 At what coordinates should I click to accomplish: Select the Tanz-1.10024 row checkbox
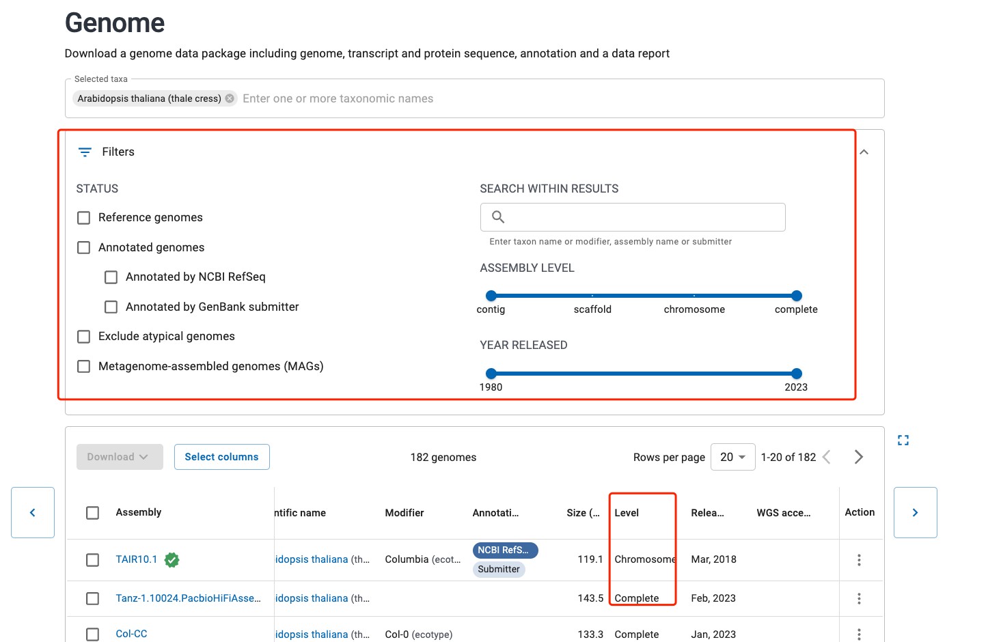93,598
